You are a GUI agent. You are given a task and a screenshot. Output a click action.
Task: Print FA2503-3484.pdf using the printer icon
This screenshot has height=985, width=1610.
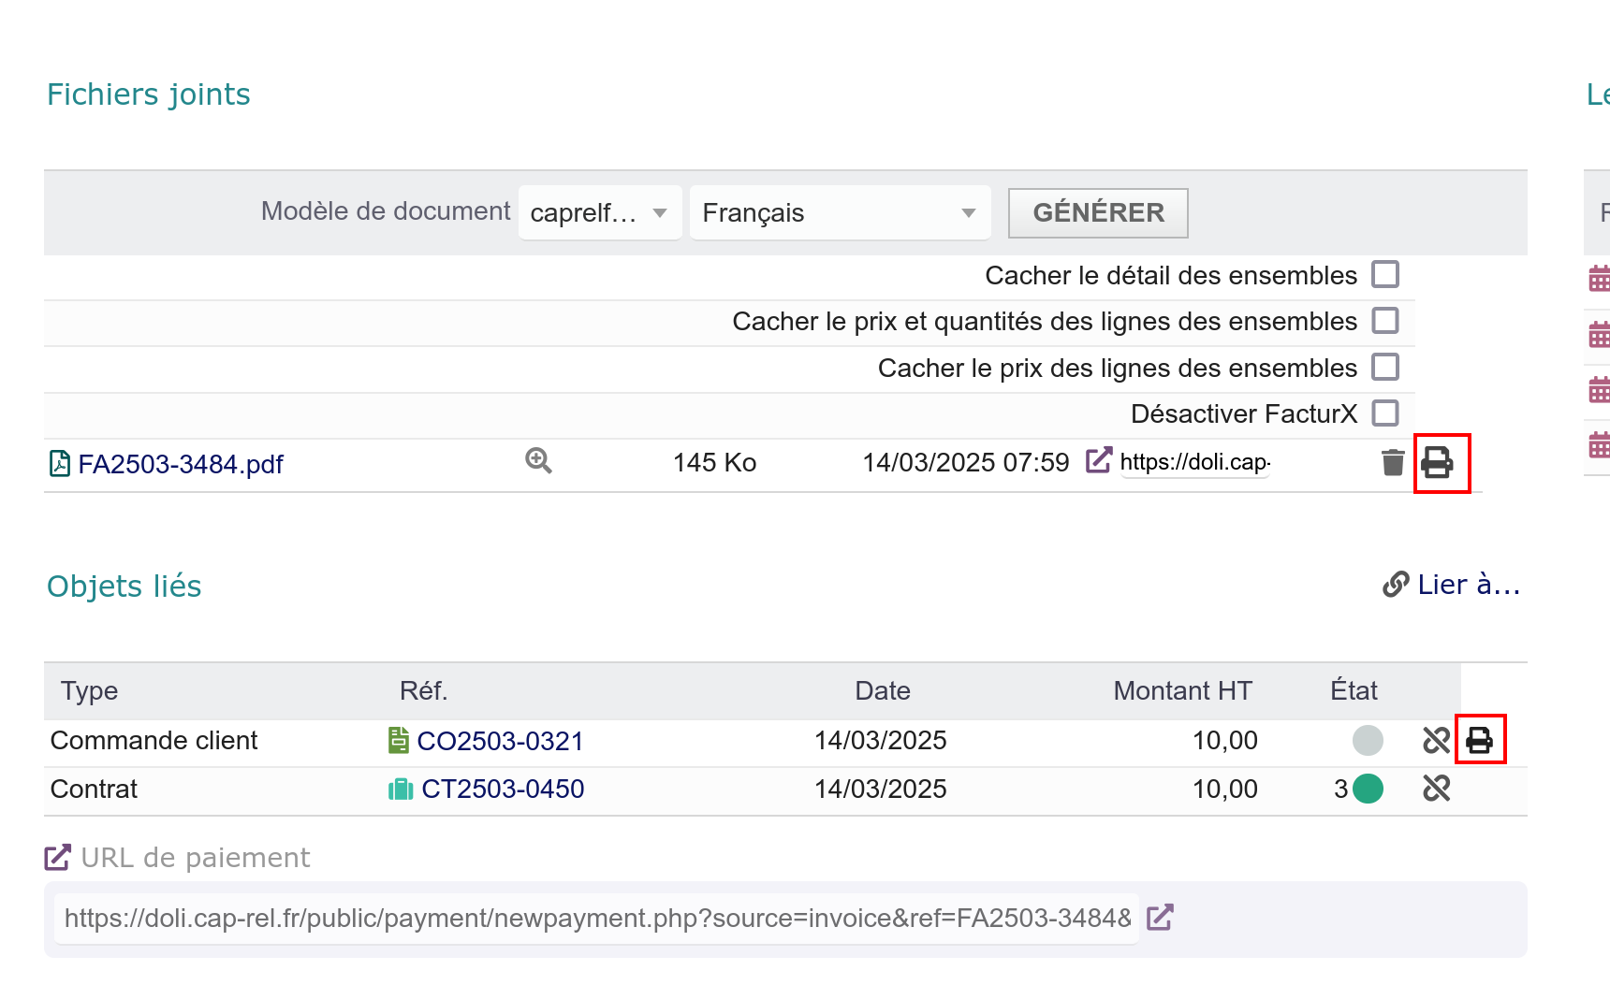[x=1438, y=462]
